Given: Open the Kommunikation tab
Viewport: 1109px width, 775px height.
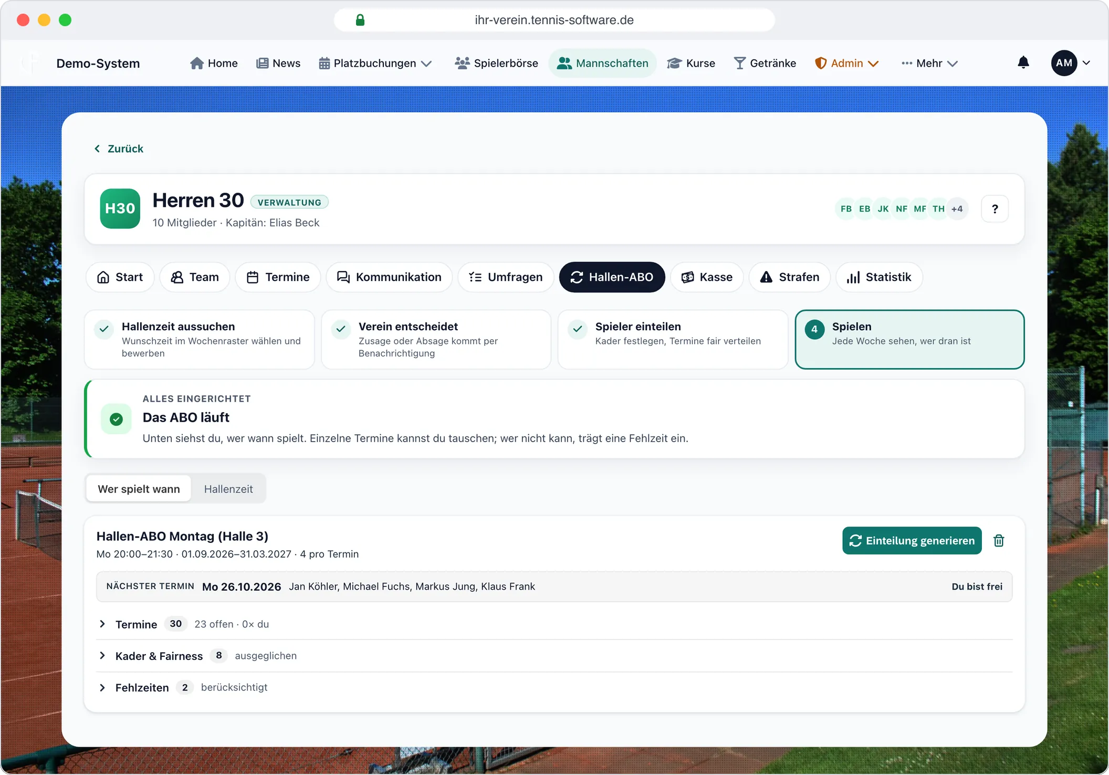Looking at the screenshot, I should [x=389, y=277].
